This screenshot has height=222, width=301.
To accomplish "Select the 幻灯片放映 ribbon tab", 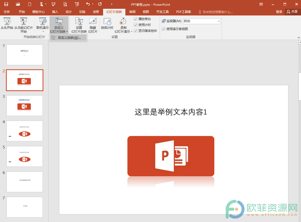I will (x=114, y=12).
